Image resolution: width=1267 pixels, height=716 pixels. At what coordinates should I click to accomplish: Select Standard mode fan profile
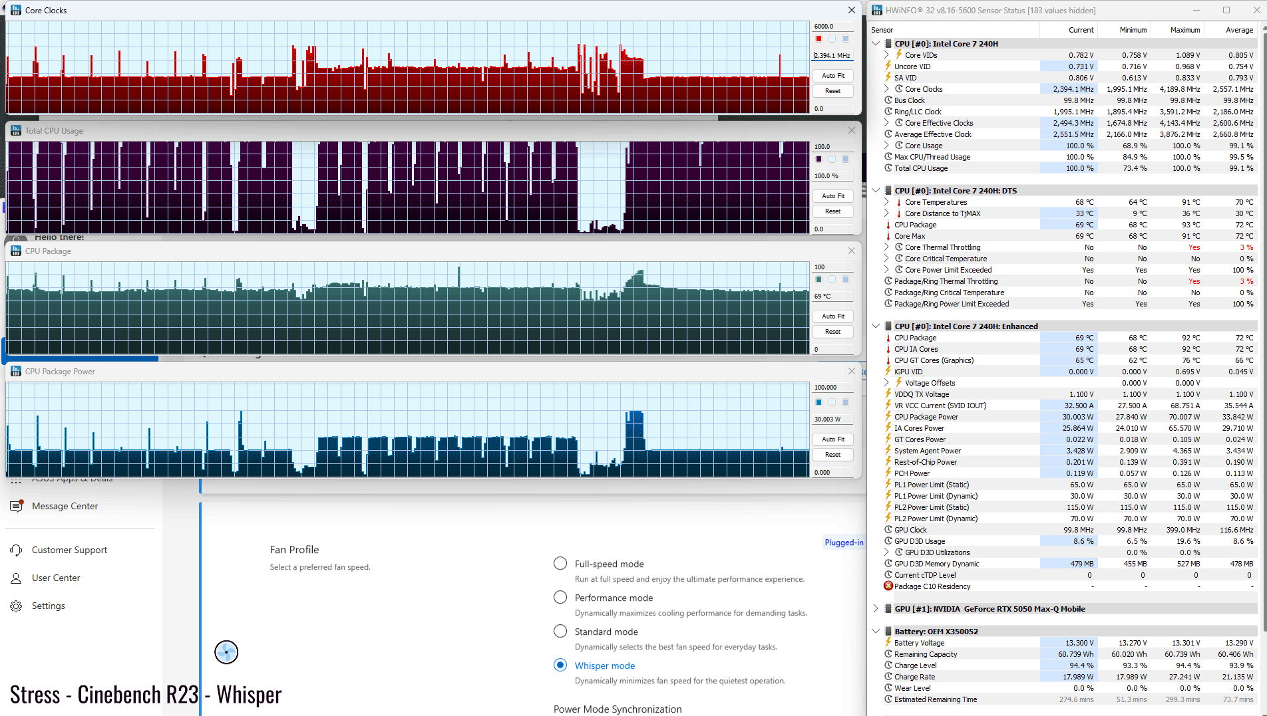(560, 632)
